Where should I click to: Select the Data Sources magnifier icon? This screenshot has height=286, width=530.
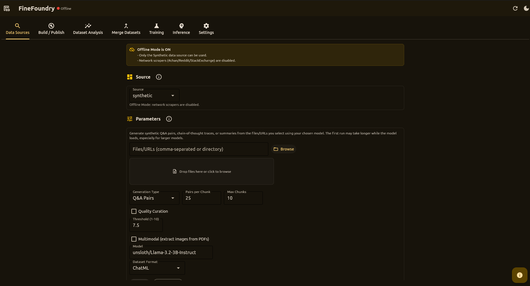tap(17, 25)
